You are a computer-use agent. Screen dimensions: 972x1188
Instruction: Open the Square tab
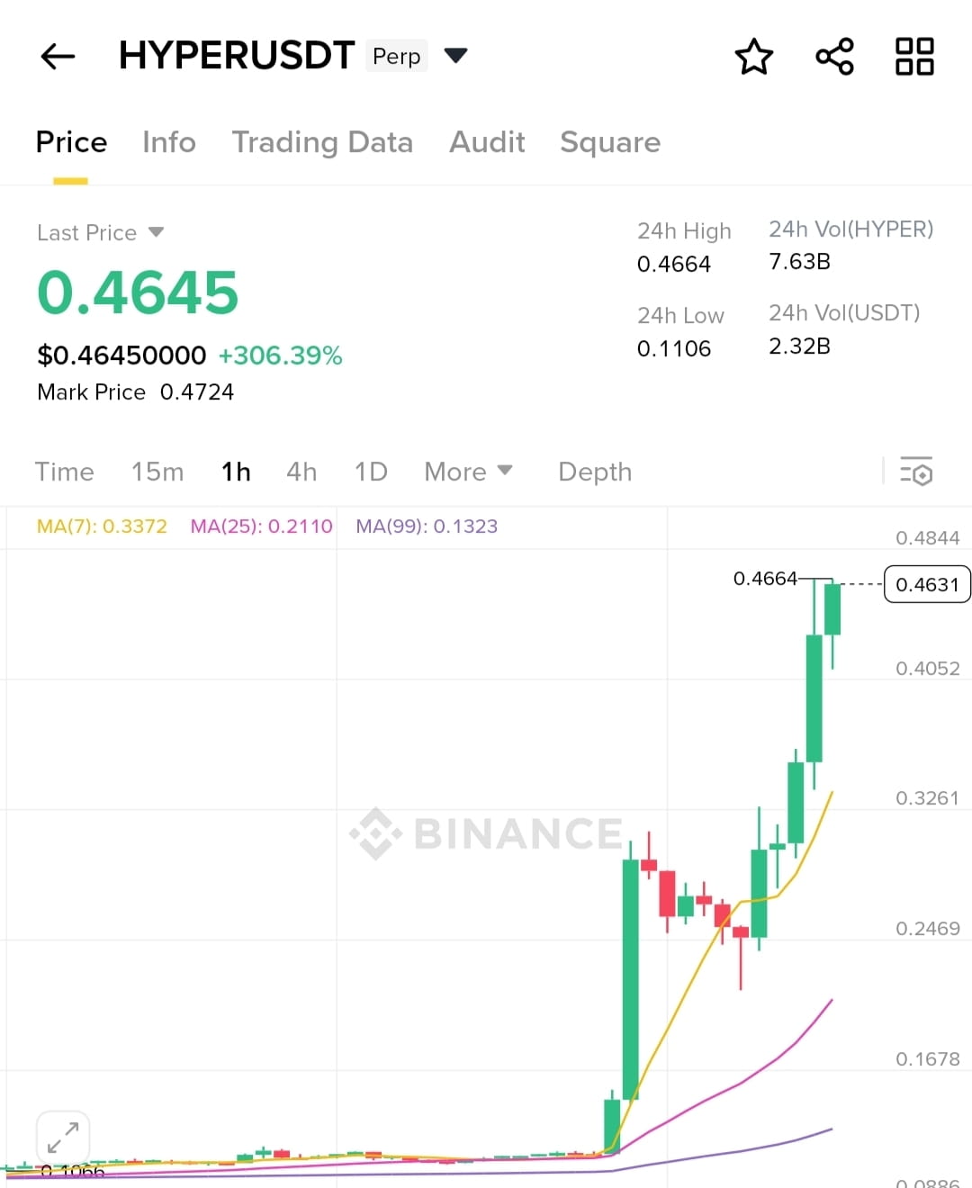610,142
